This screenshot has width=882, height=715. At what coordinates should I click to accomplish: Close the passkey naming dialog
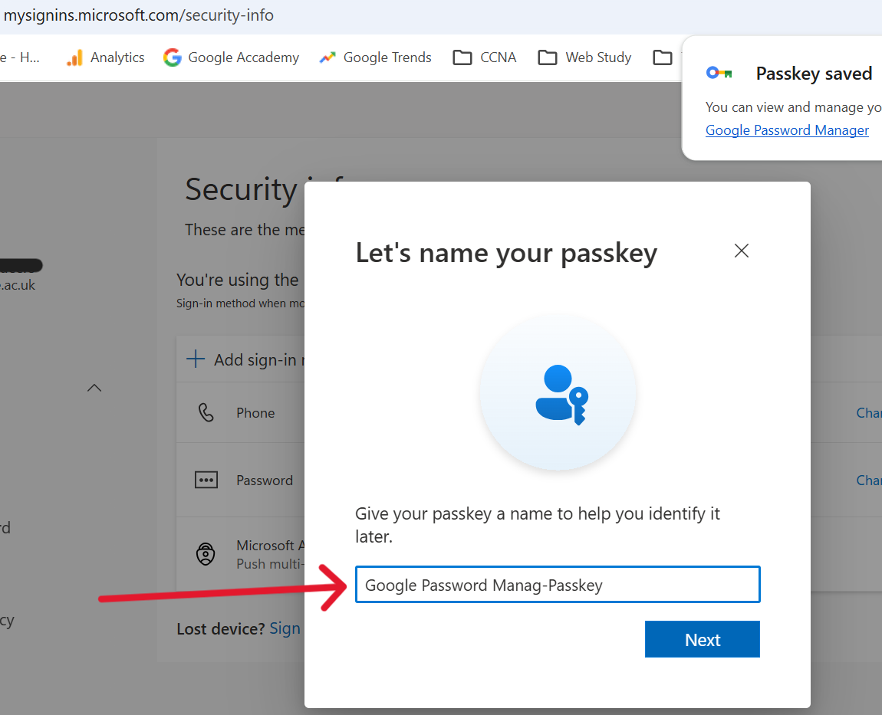click(x=742, y=251)
